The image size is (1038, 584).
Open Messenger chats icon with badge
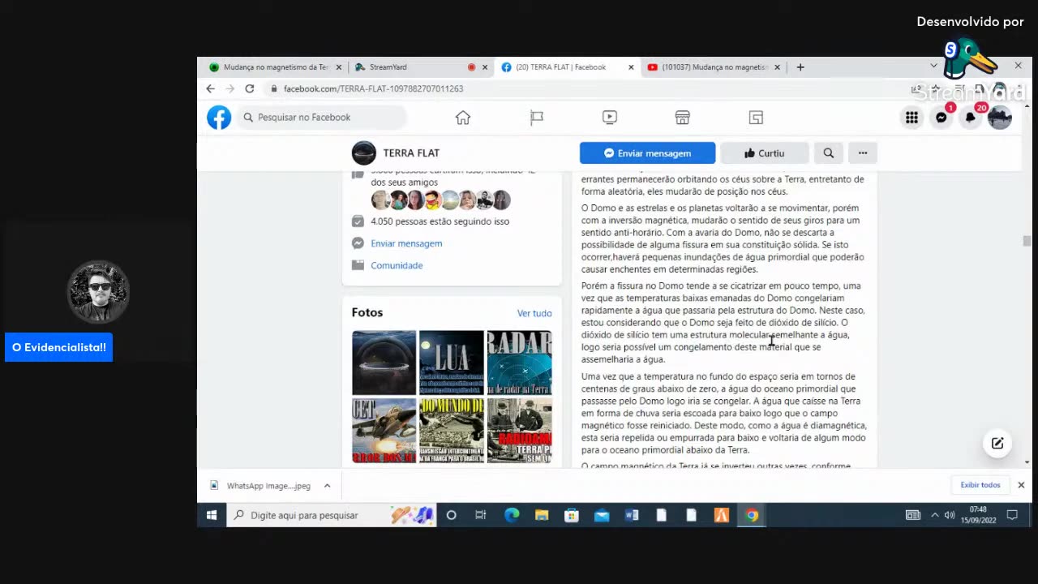[x=941, y=118]
